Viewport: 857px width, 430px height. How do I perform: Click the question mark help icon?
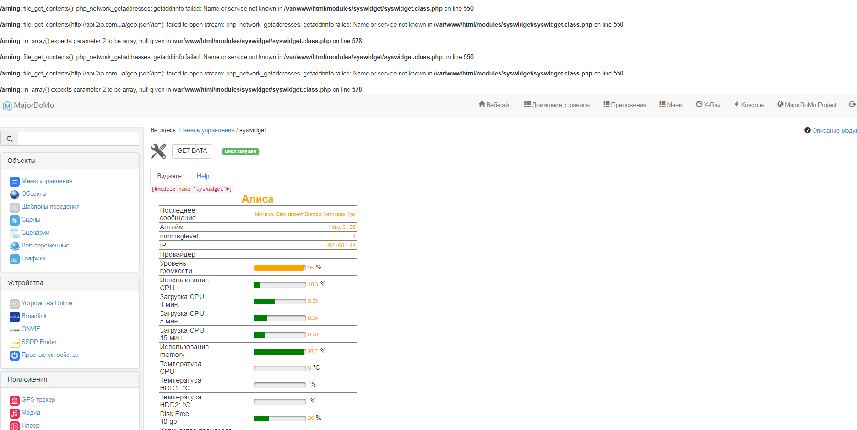tap(807, 130)
